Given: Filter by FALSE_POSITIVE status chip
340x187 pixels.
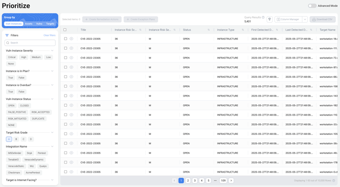Looking at the screenshot, I should point(17,112).
